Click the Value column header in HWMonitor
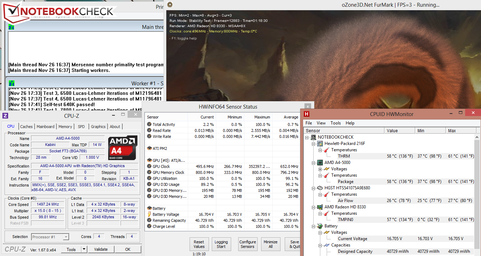 coord(400,130)
